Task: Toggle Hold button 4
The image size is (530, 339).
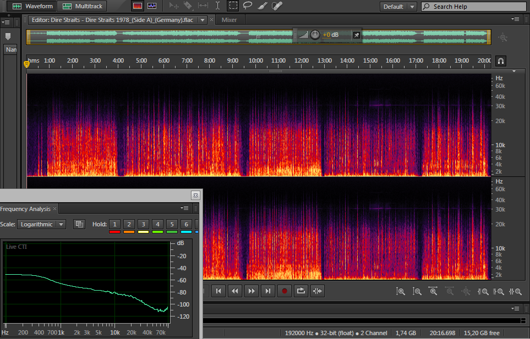Action: click(x=157, y=224)
